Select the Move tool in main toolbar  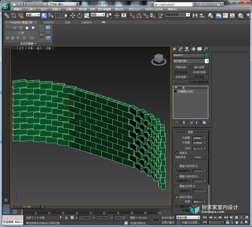point(73,16)
